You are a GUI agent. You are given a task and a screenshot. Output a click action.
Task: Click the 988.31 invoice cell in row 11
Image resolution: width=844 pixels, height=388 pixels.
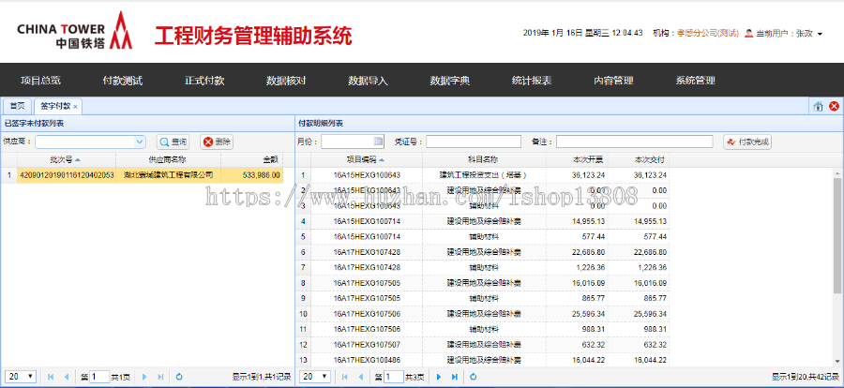coord(577,329)
